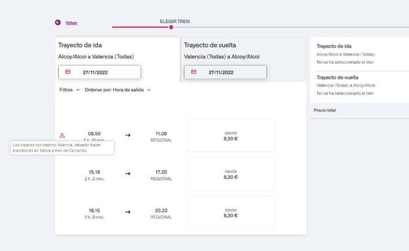Click the warning triangle on 08.50 train
The image size is (409, 251).
coord(62,136)
